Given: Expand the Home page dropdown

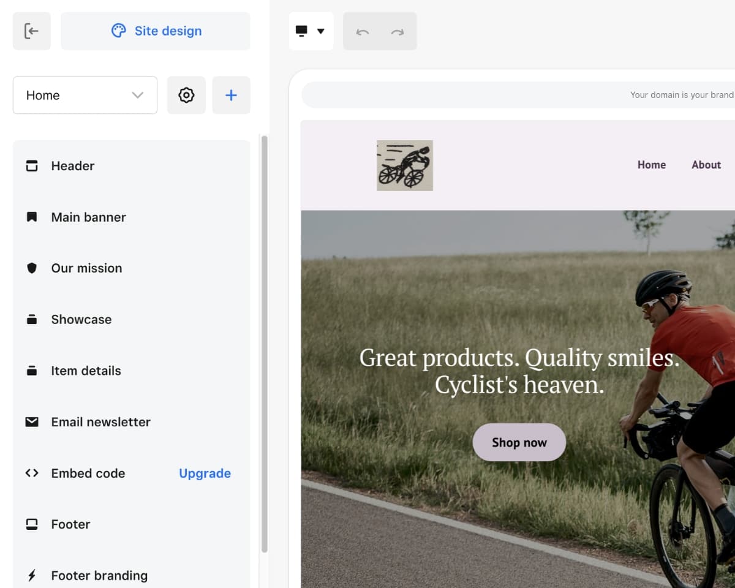Looking at the screenshot, I should pyautogui.click(x=85, y=95).
